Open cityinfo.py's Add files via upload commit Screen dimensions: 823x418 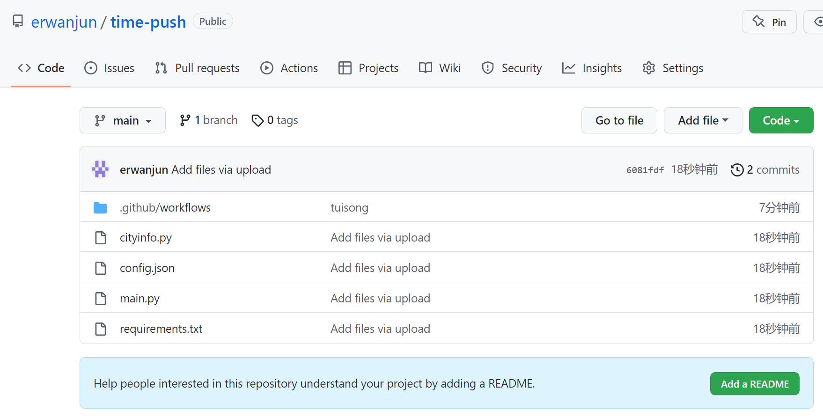[380, 237]
